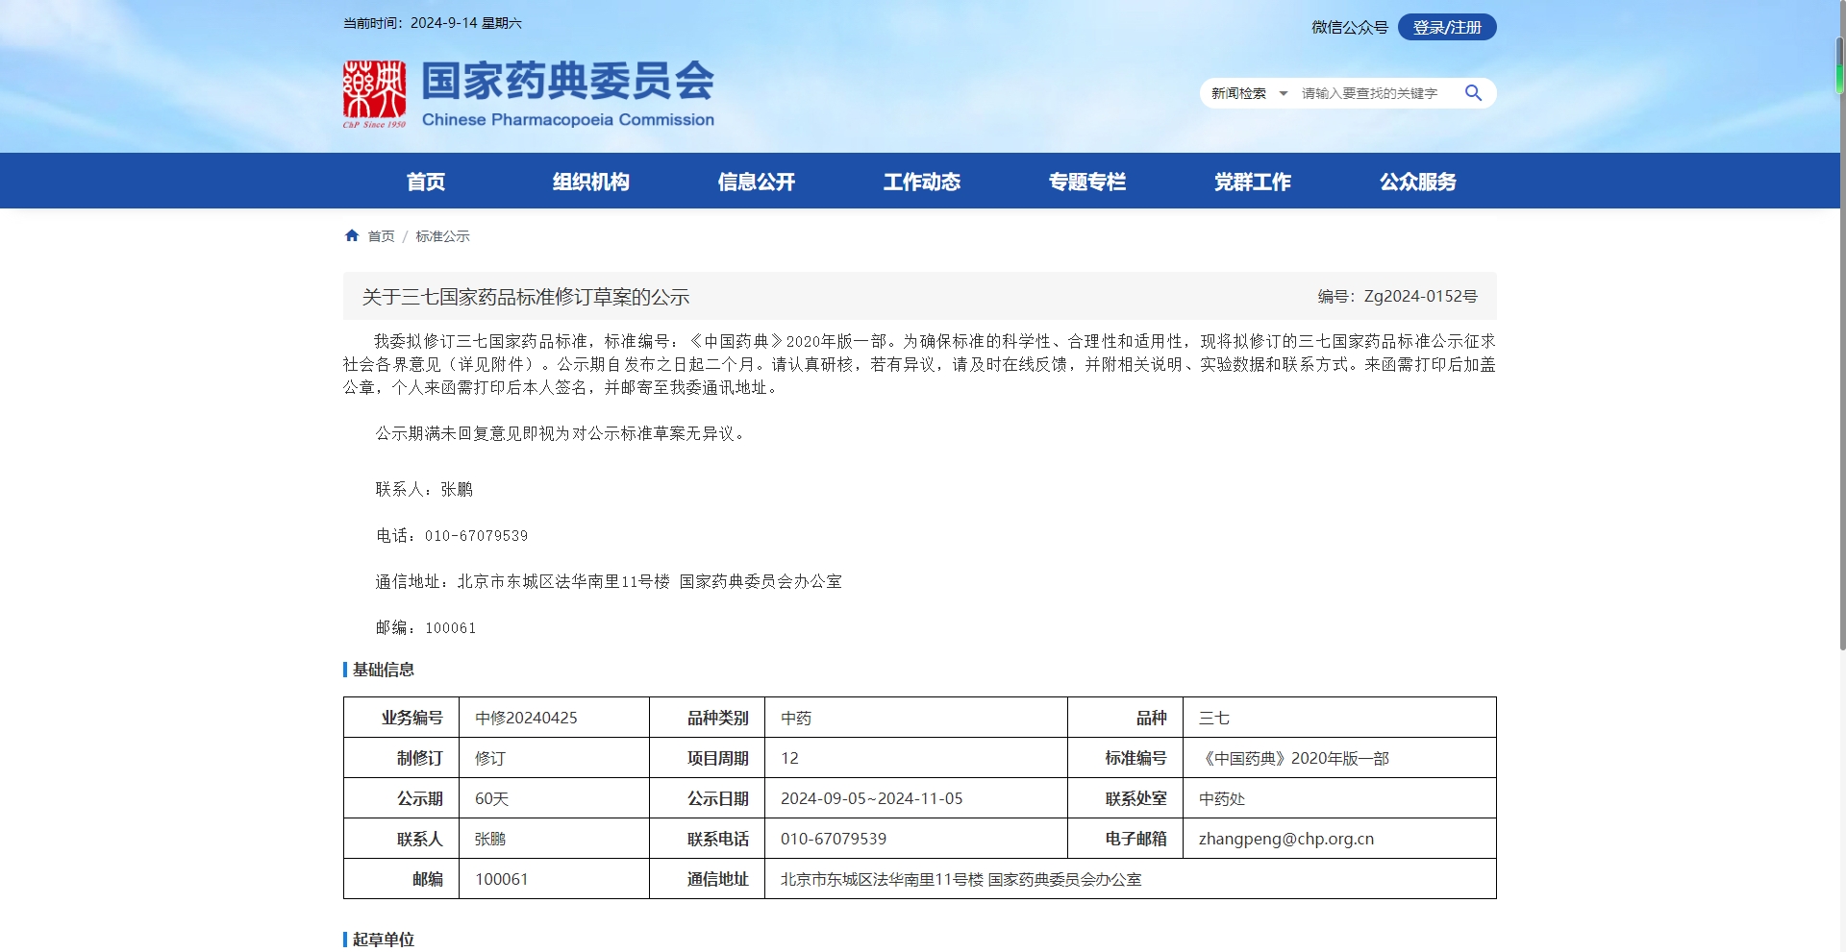Select the 工作动态 navigation item
This screenshot has height=952, width=1846.
click(921, 182)
